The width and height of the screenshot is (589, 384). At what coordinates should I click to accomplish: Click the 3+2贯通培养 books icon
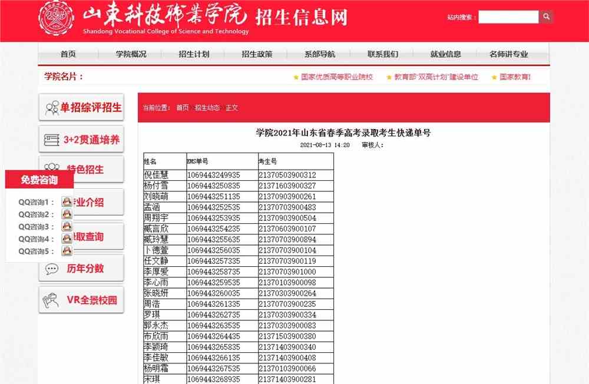pyautogui.click(x=51, y=140)
